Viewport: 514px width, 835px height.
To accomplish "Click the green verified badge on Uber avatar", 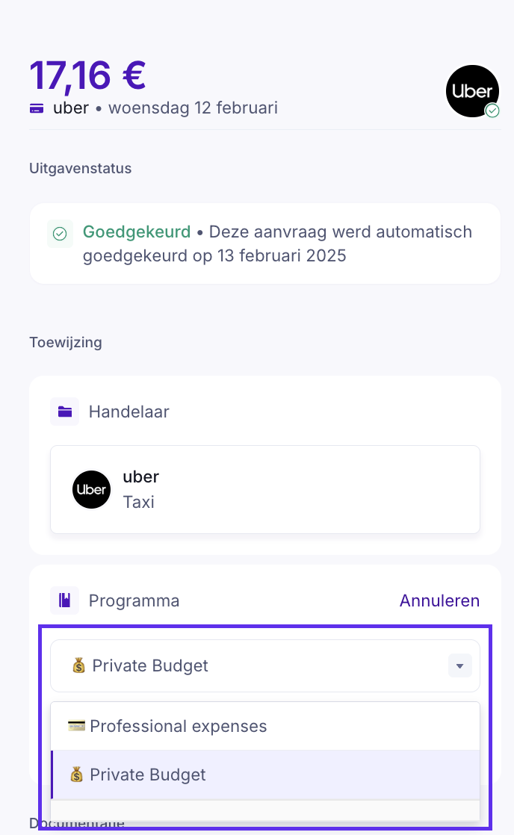I will (x=492, y=111).
